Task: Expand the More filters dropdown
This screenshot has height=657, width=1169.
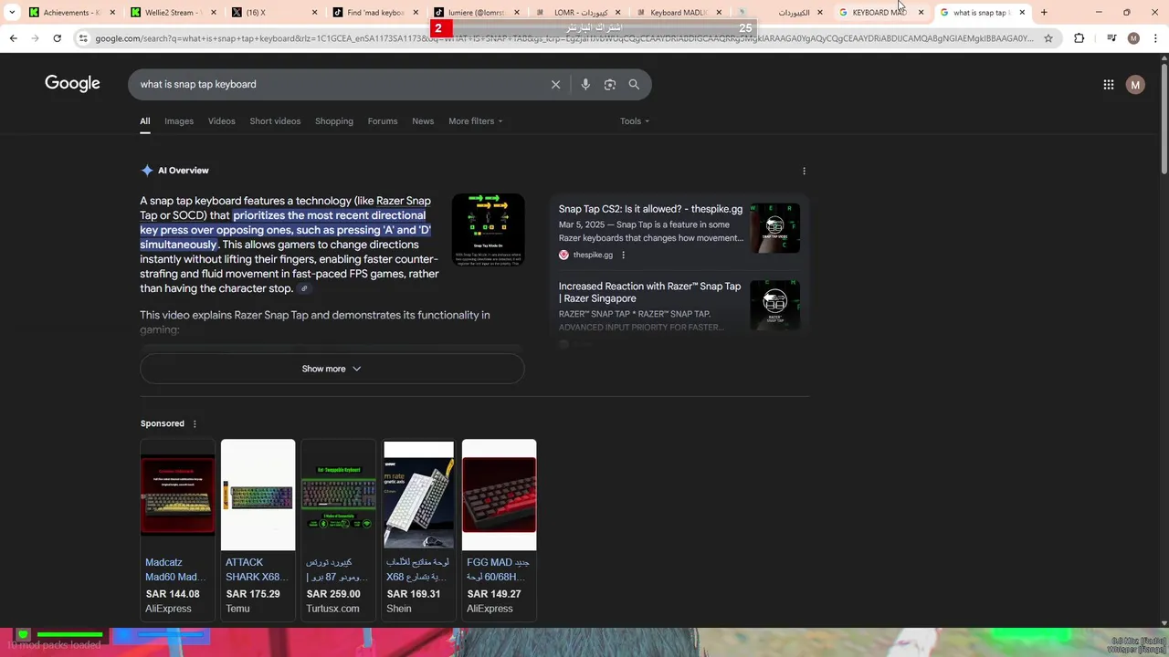Action: (x=475, y=121)
